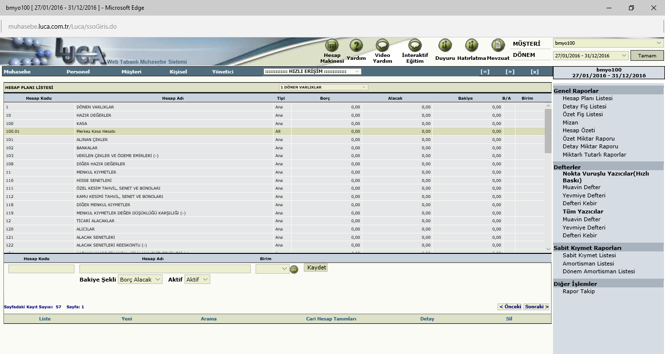
Task: Open Amortisman Listesi link
Action: point(588,264)
